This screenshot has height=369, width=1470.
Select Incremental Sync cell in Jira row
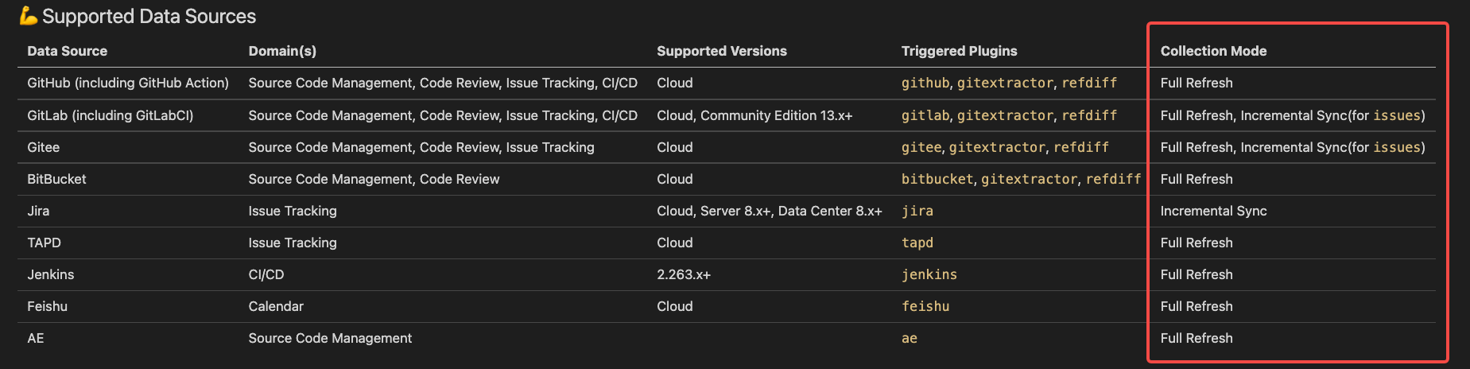tap(1213, 211)
